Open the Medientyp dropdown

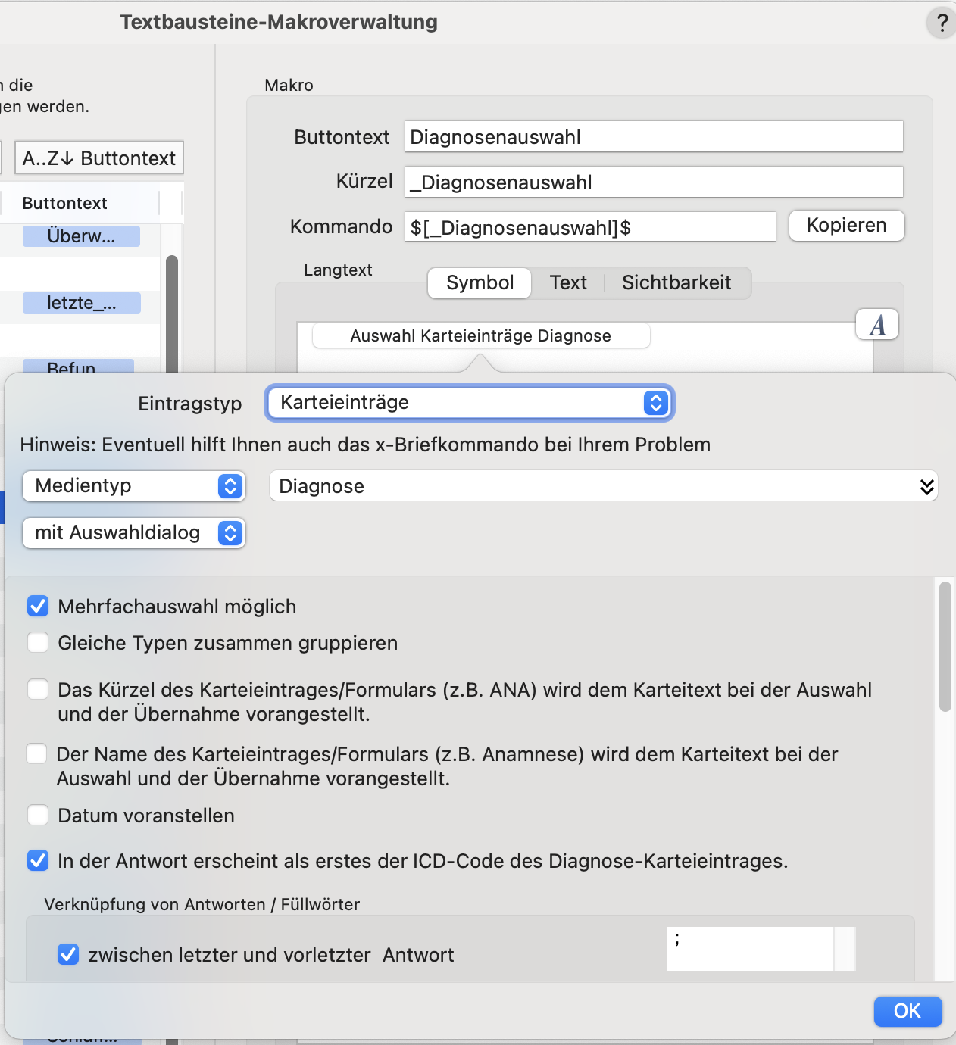134,486
